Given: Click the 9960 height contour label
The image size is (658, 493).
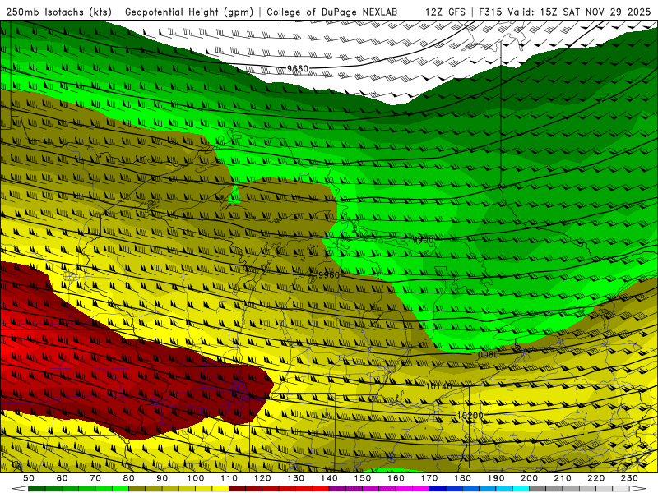Looking at the screenshot, I should click(x=328, y=275).
